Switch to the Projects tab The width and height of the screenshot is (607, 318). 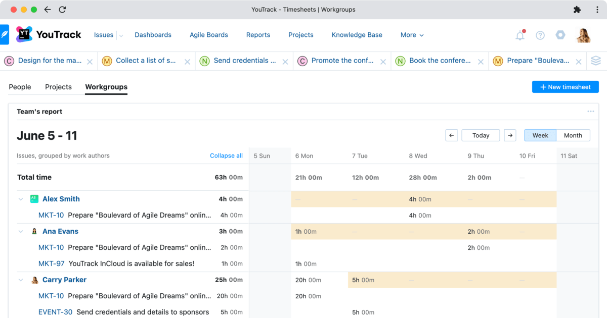(58, 87)
